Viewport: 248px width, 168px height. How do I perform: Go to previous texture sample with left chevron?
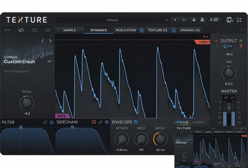(43, 41)
